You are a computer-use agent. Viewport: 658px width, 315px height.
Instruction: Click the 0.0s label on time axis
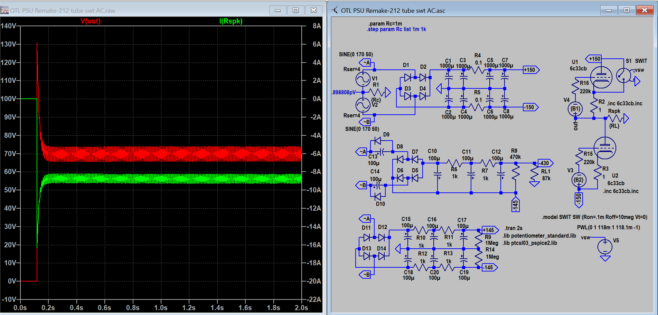pos(20,308)
